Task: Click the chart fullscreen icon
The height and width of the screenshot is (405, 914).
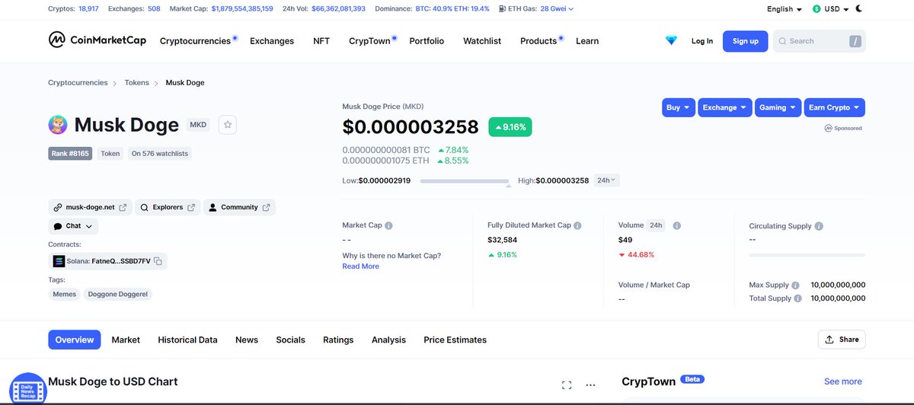Action: pos(567,385)
